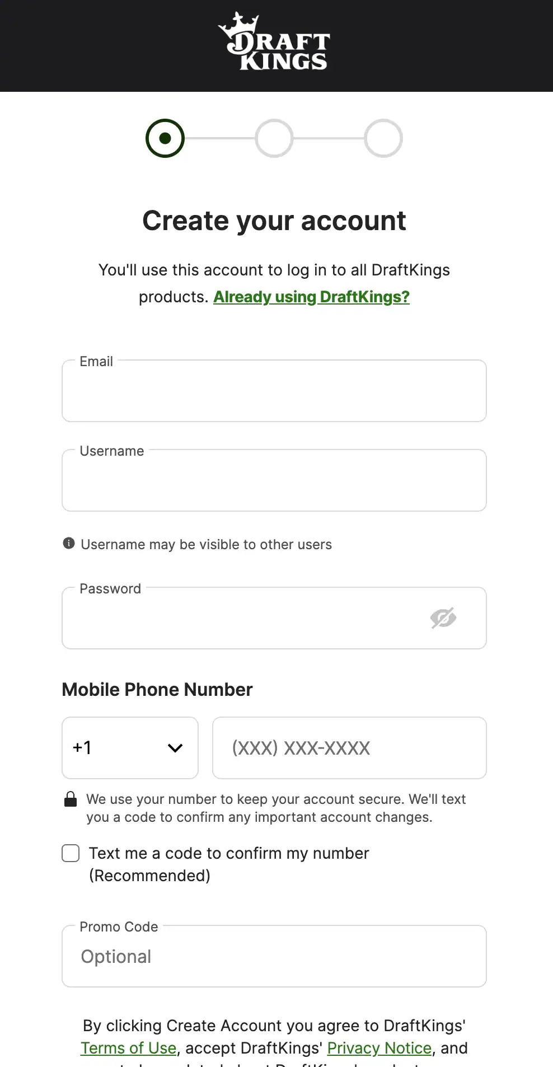This screenshot has height=1067, width=553.
Task: Click the 'Text me a code' label text
Action: pos(229,853)
